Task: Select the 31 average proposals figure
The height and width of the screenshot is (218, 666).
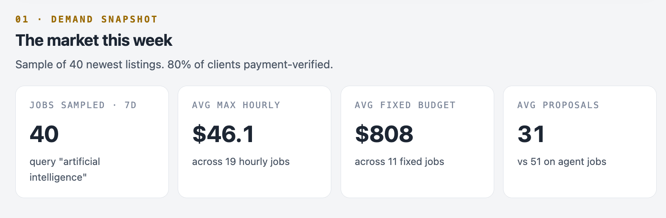Action: click(x=531, y=134)
